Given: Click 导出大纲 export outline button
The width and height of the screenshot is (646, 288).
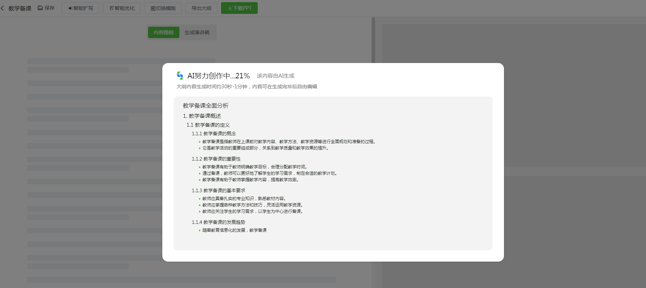Looking at the screenshot, I should tap(201, 8).
